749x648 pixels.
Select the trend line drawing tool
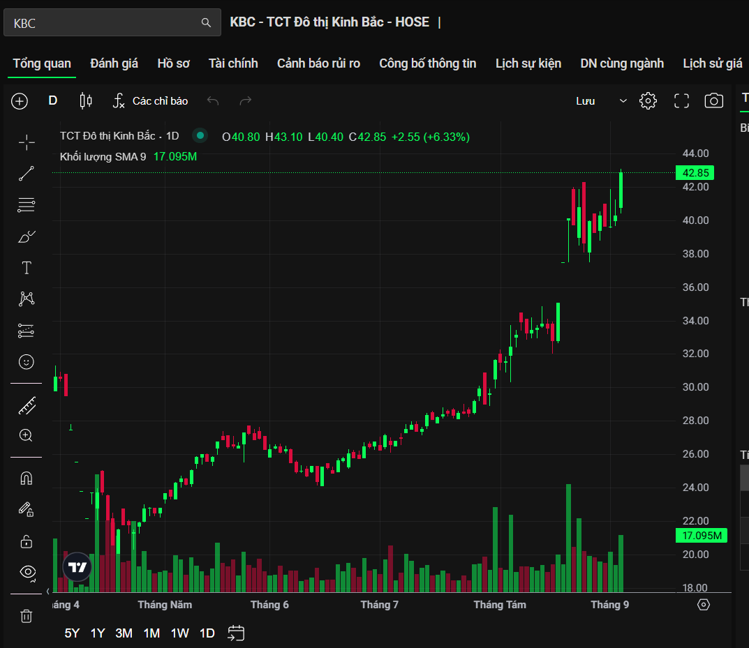pos(27,174)
